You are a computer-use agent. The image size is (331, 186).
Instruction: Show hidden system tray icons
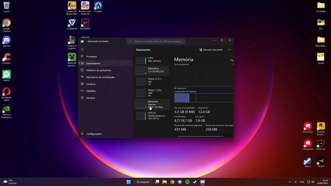coord(290,182)
